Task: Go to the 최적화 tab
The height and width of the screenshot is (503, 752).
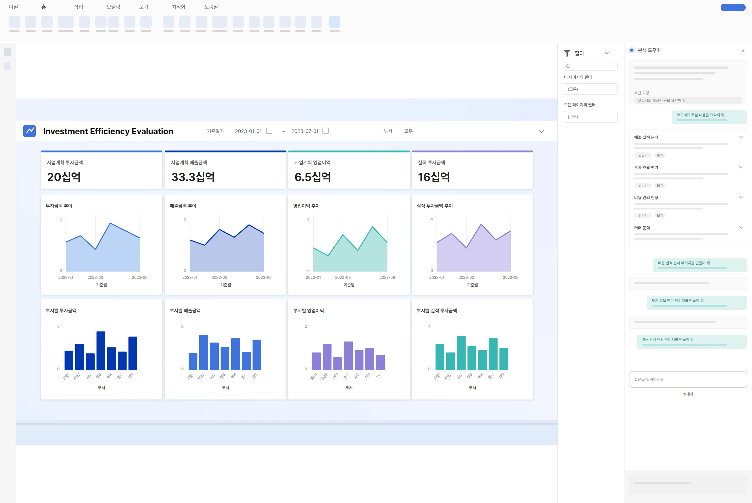Action: point(179,7)
